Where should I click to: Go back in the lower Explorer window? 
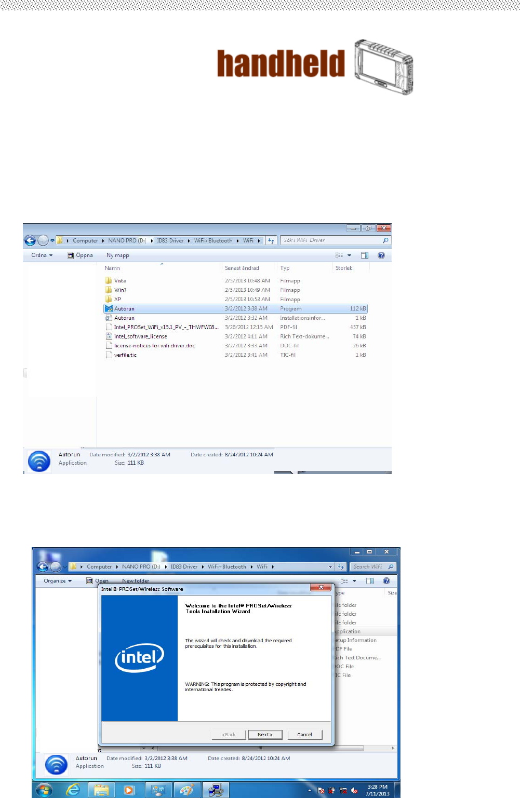tap(43, 566)
